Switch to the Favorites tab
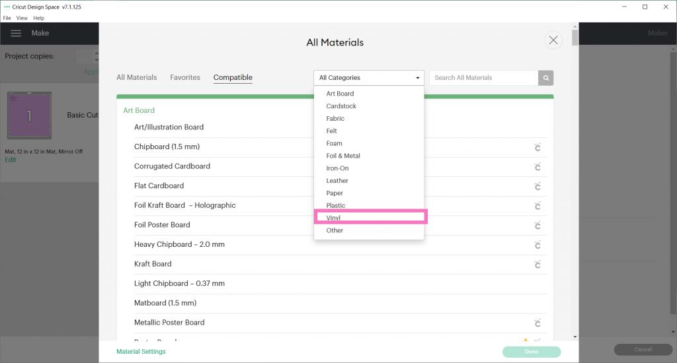Viewport: 677px width, 363px height. (x=185, y=78)
